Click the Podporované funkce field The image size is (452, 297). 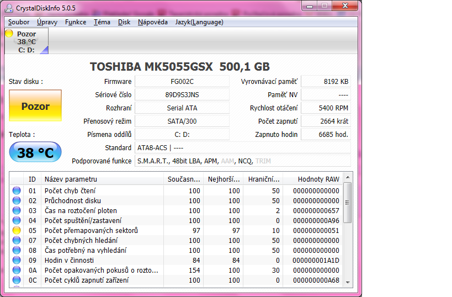coord(243,161)
